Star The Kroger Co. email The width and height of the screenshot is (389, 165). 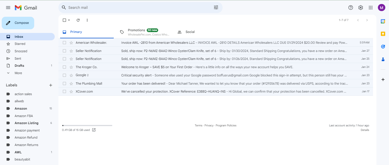[x=71, y=67]
